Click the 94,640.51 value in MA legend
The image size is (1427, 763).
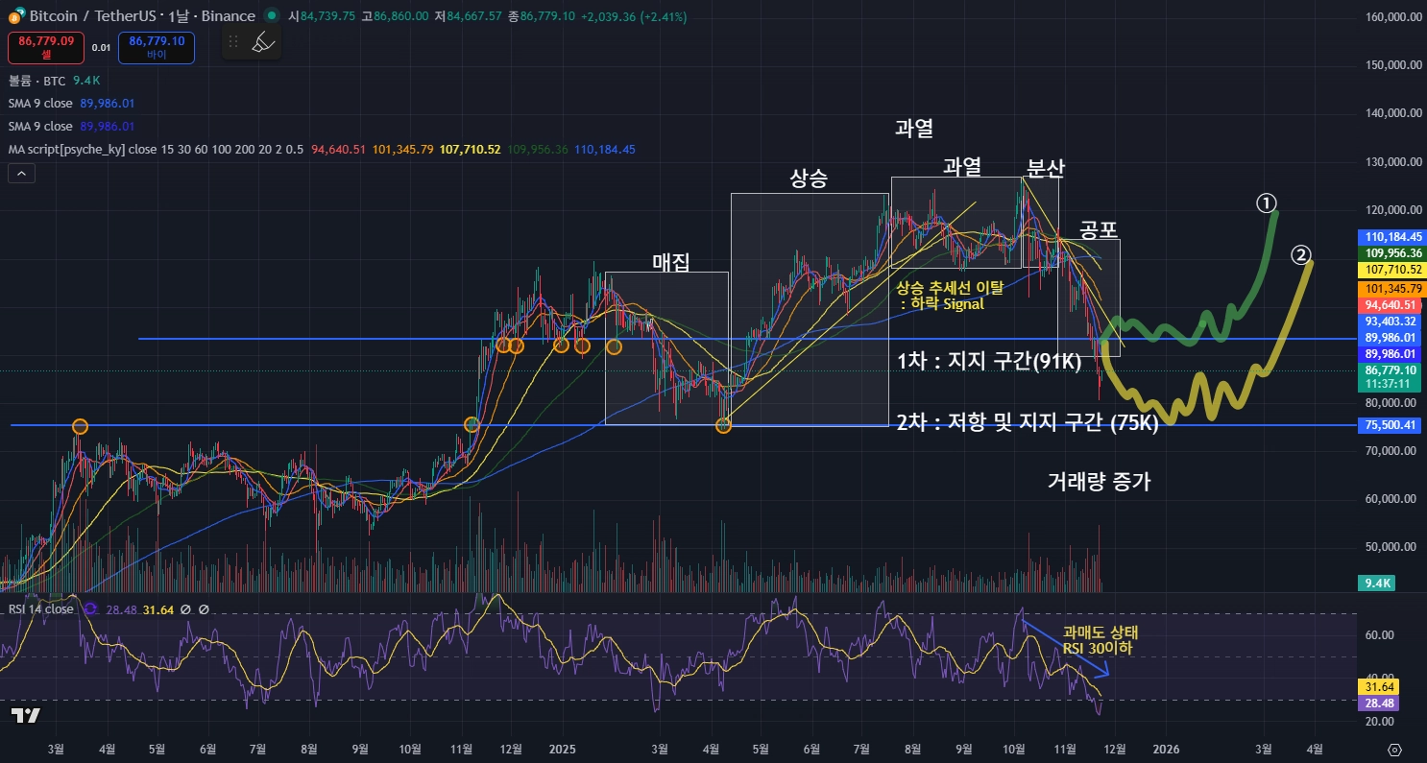338,149
